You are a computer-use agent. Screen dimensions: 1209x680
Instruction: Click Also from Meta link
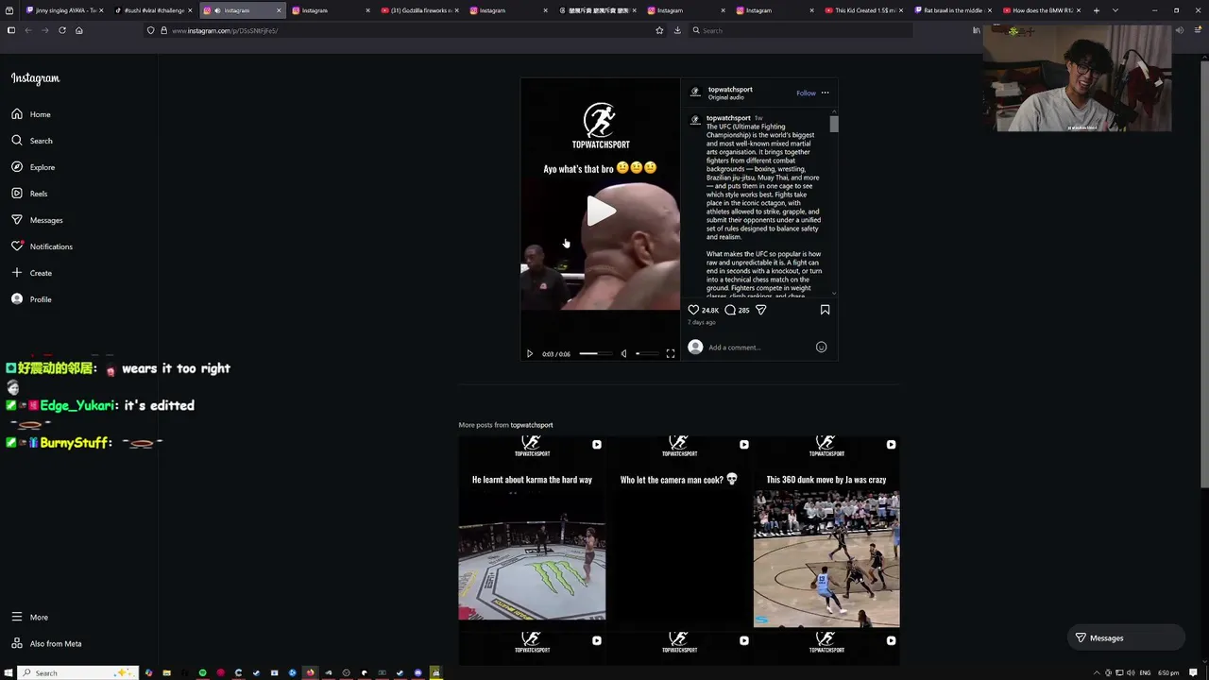[x=46, y=643]
